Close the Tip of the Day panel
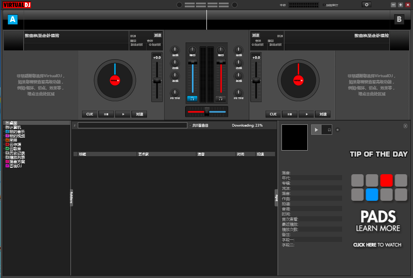The height and width of the screenshot is (278, 413). (405, 126)
